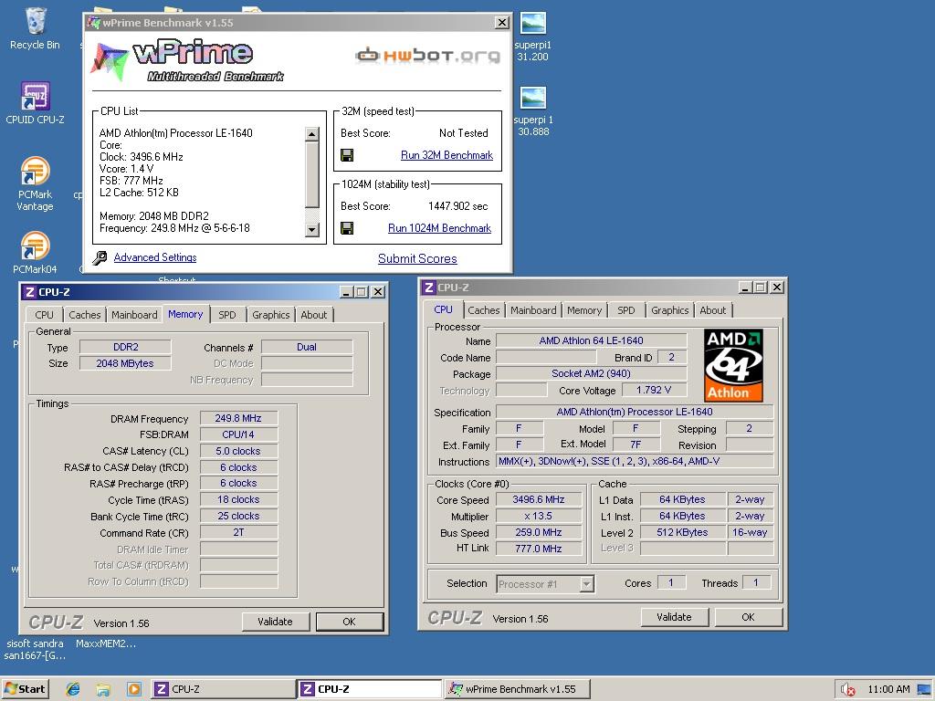Click Validate in the right CPU-Z window

(x=675, y=617)
